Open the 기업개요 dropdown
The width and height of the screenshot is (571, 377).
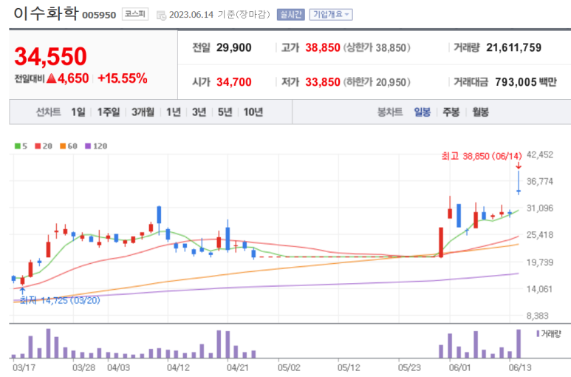331,15
